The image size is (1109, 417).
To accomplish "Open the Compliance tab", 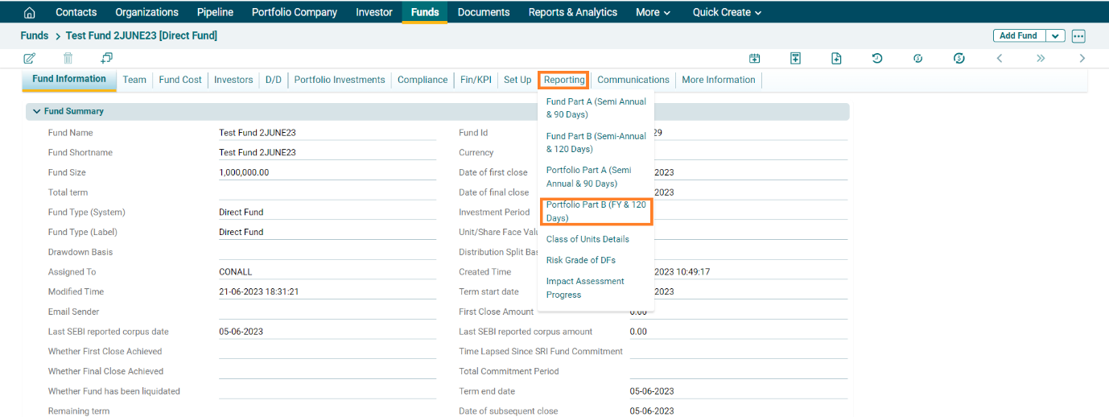I will coord(423,80).
